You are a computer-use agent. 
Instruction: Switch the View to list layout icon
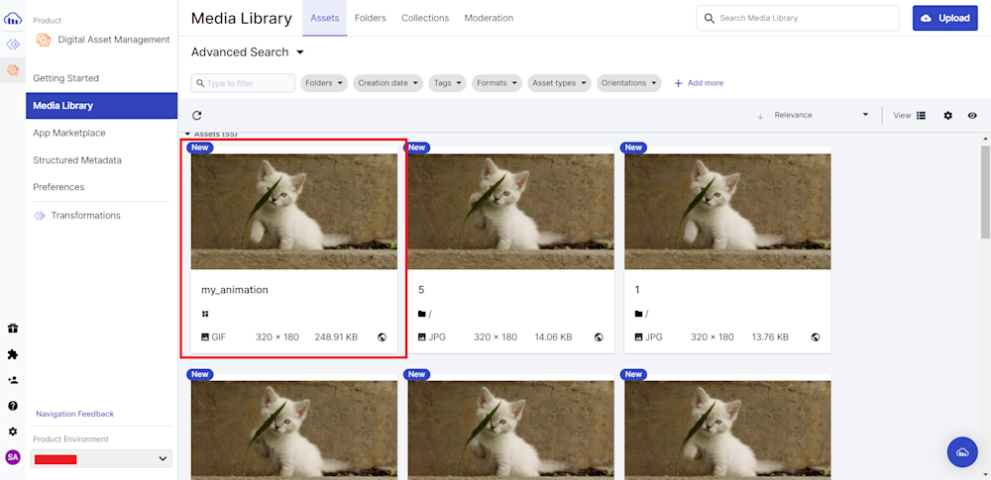coord(921,115)
